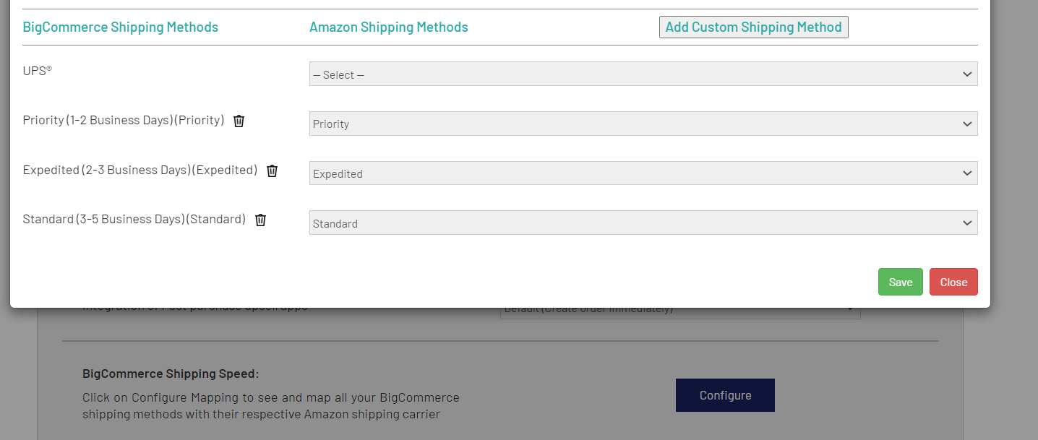Click Add Custom Shipping Method
1038x440 pixels.
point(753,27)
